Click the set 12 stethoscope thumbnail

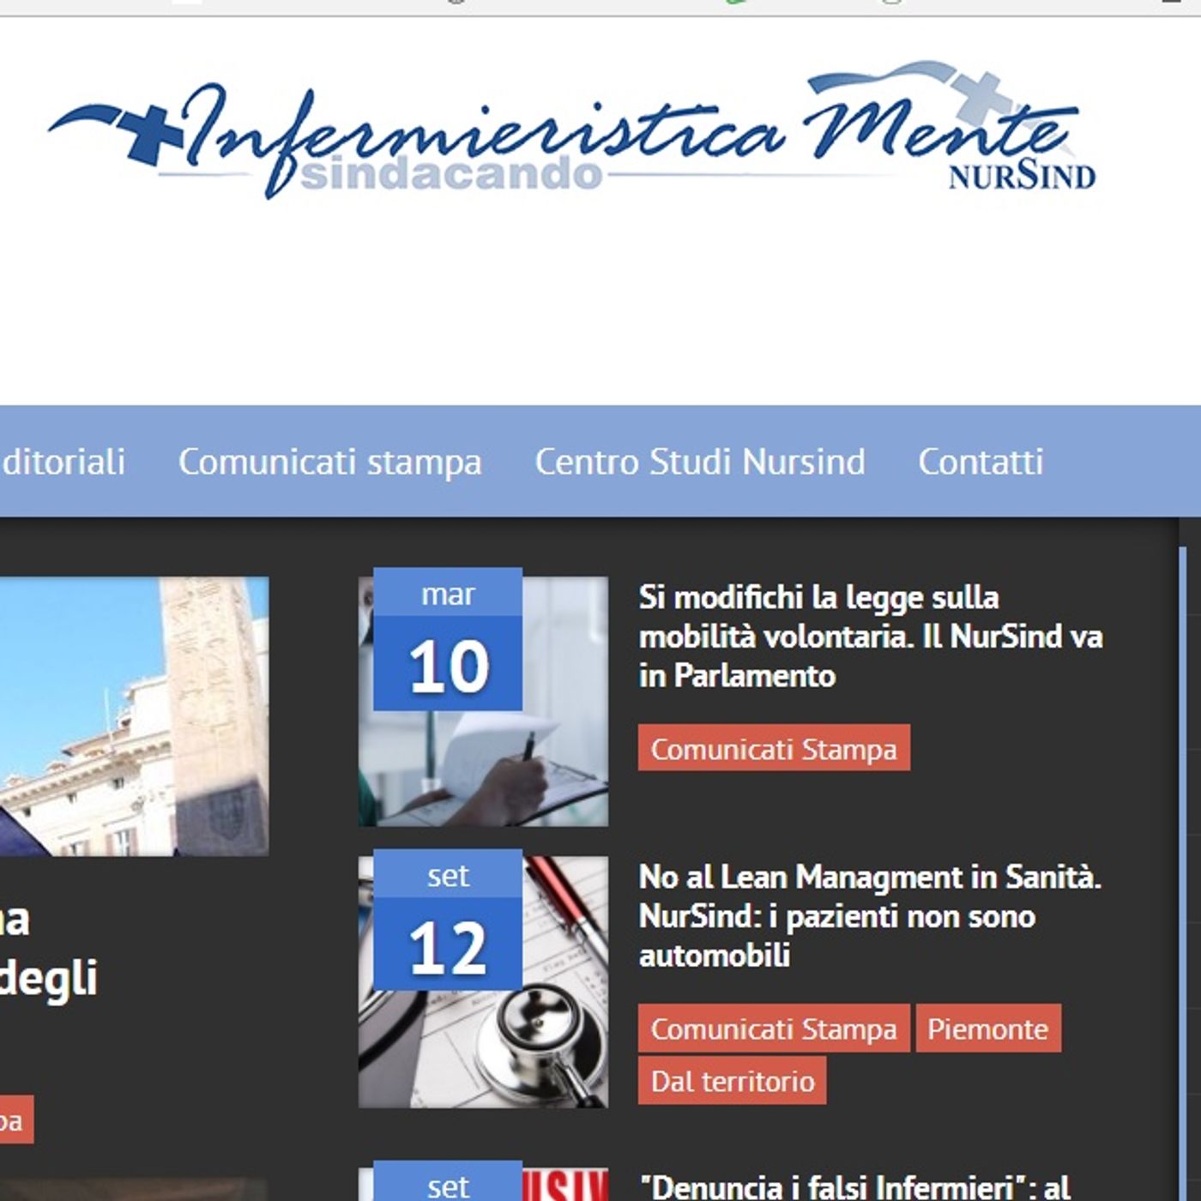click(x=483, y=981)
